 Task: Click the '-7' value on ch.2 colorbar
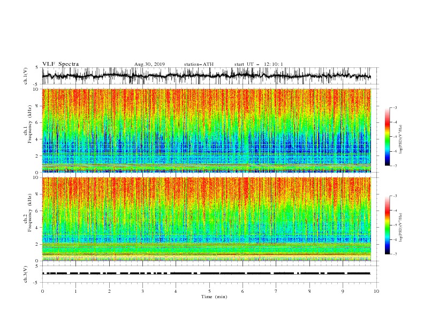395,254
